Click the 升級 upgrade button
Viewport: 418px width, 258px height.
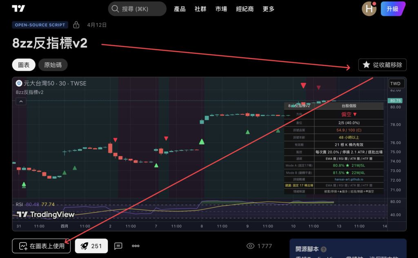[393, 9]
